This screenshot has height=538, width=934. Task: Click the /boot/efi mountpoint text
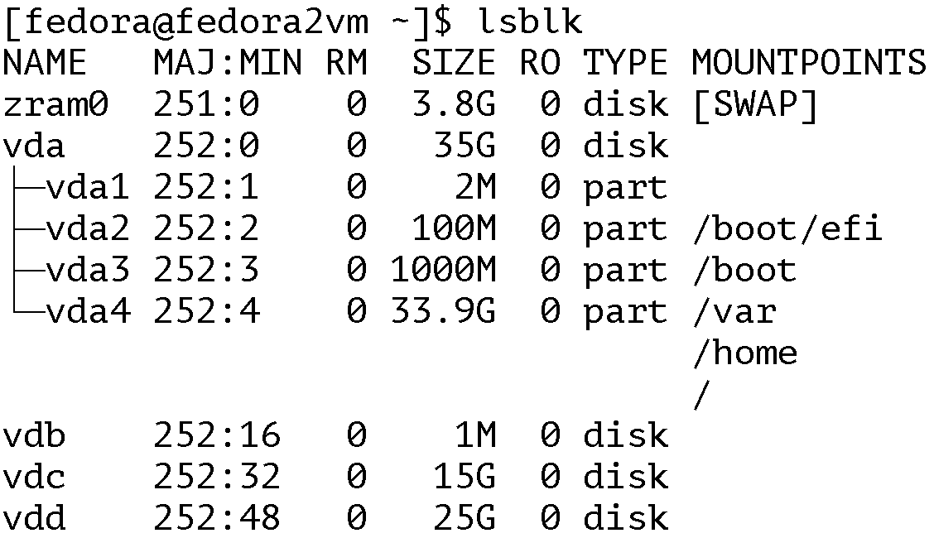[787, 229]
